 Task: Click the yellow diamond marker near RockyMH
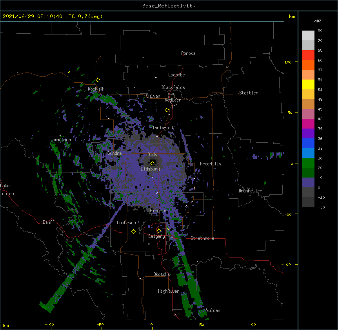click(x=98, y=80)
